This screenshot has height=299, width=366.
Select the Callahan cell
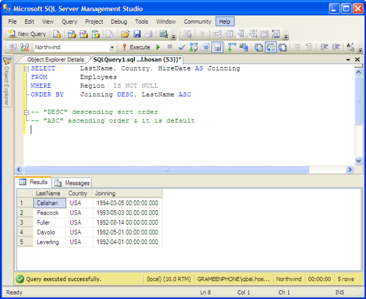tap(50, 203)
